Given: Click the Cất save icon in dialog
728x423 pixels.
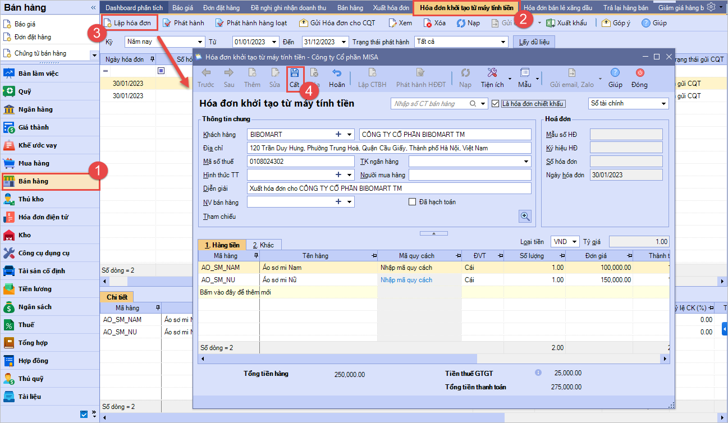Looking at the screenshot, I should coord(295,73).
